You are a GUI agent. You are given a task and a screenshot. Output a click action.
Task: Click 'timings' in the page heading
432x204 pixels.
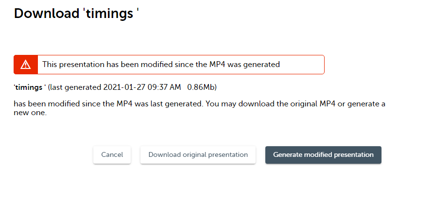click(109, 13)
